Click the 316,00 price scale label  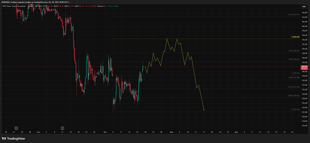coord(305,126)
